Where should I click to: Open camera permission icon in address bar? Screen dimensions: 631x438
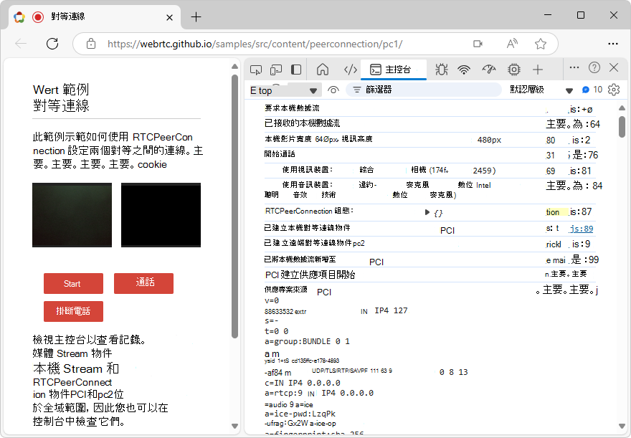pos(478,44)
